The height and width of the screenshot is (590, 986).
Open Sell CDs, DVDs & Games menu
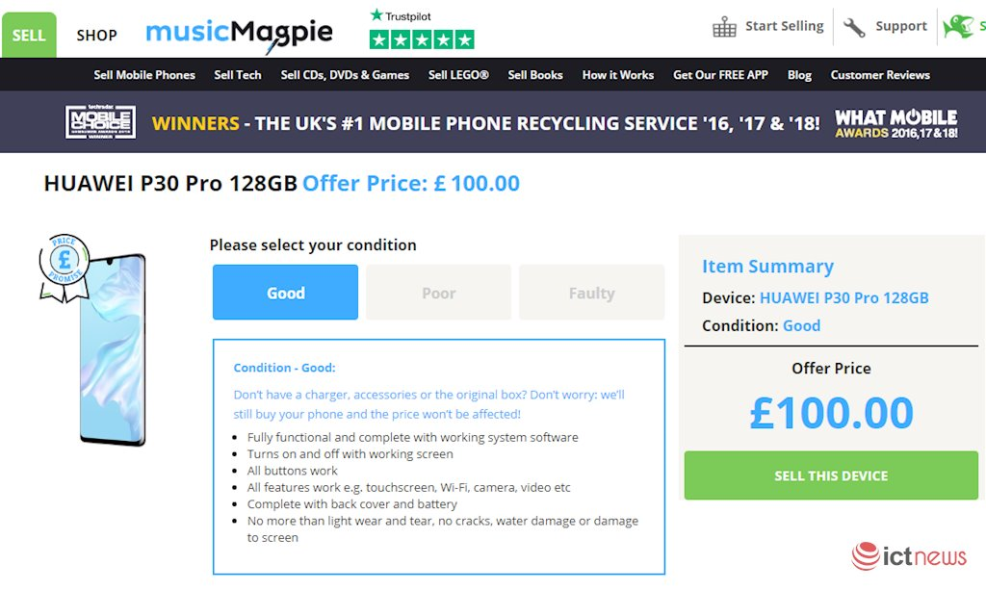coord(345,75)
